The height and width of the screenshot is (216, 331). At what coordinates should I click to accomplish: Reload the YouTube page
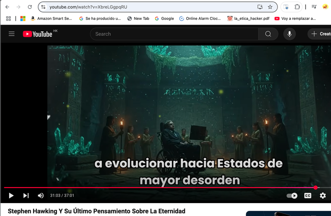pos(30,7)
